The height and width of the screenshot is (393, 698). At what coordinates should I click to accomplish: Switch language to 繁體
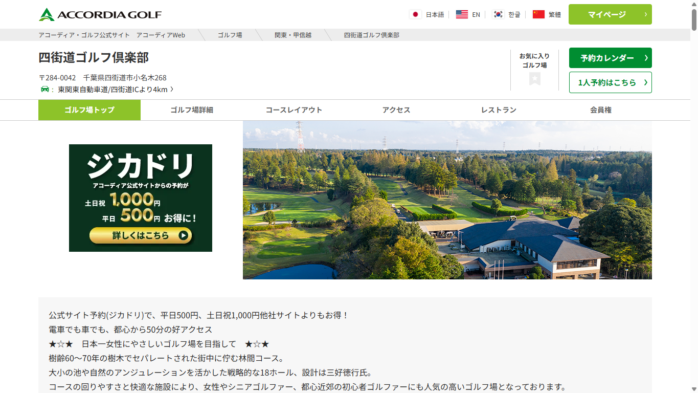click(x=555, y=15)
